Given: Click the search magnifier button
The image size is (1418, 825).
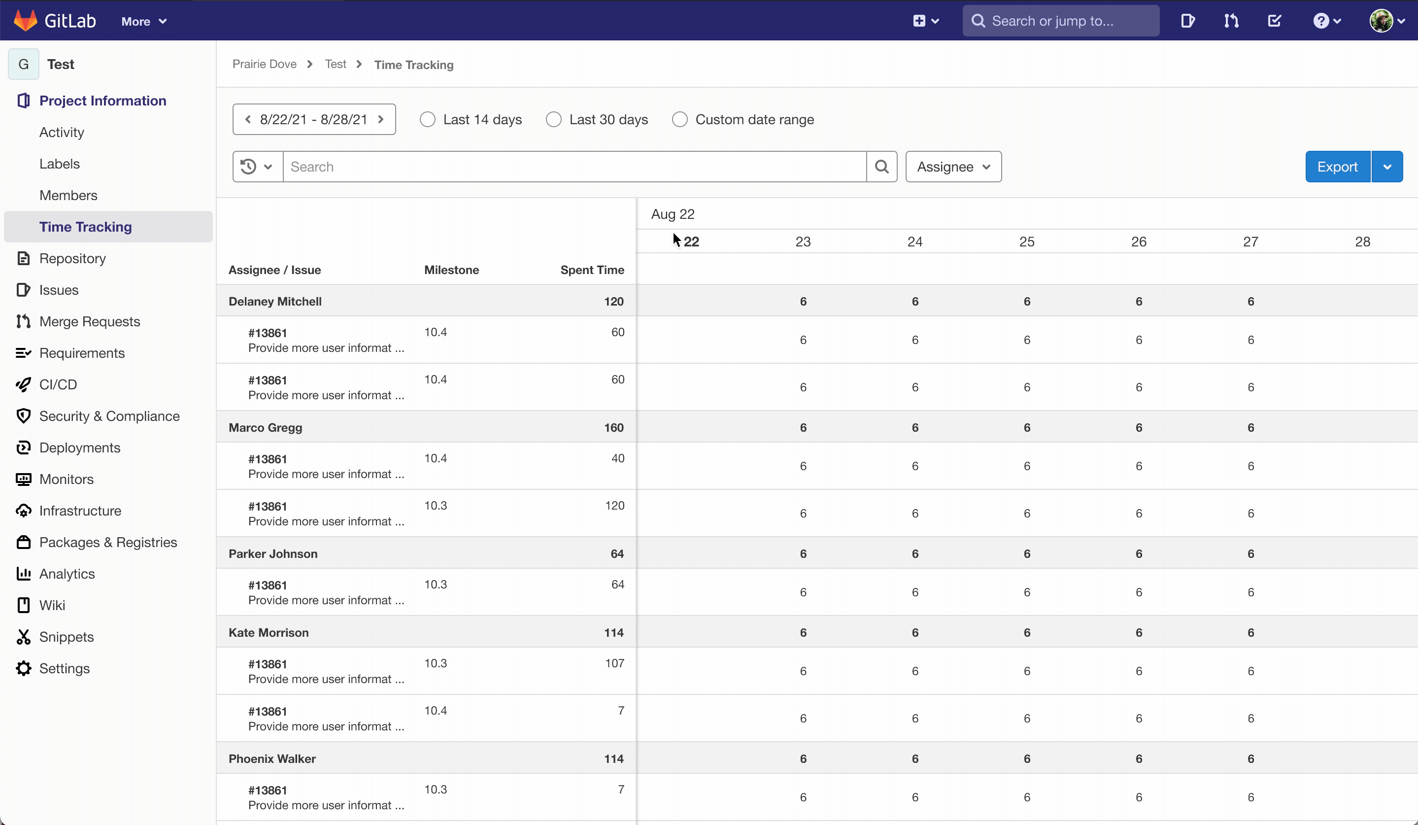Looking at the screenshot, I should pos(882,167).
